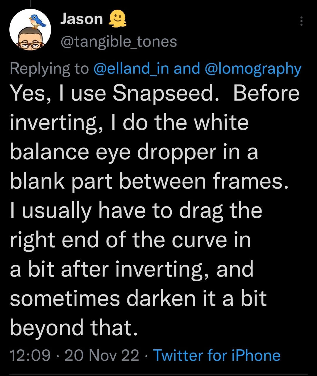Click the 'beyond that.' ending text

[74, 328]
